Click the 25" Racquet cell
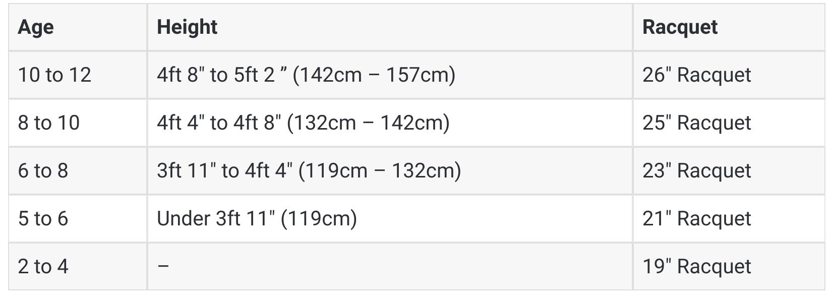 click(x=729, y=123)
